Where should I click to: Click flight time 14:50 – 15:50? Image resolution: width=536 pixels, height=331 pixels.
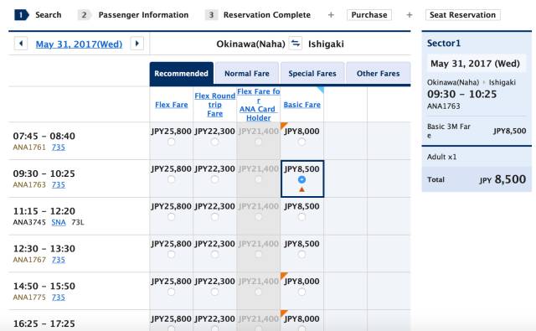click(x=44, y=286)
